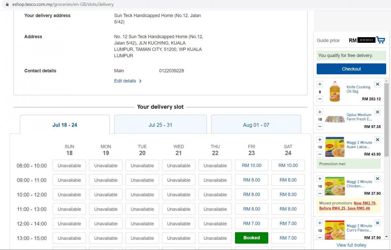The height and width of the screenshot is (250, 391).
Task: Choose Saturday 13:00 - 15:00 RM 7.00 slot
Action: (288, 238)
